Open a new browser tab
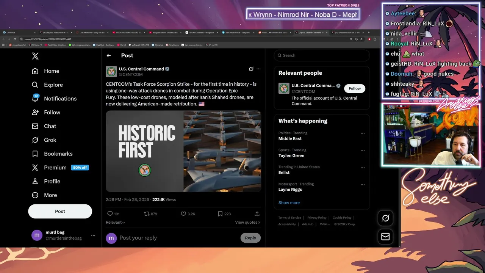Screen dimensions: 485x273 tap(369, 33)
